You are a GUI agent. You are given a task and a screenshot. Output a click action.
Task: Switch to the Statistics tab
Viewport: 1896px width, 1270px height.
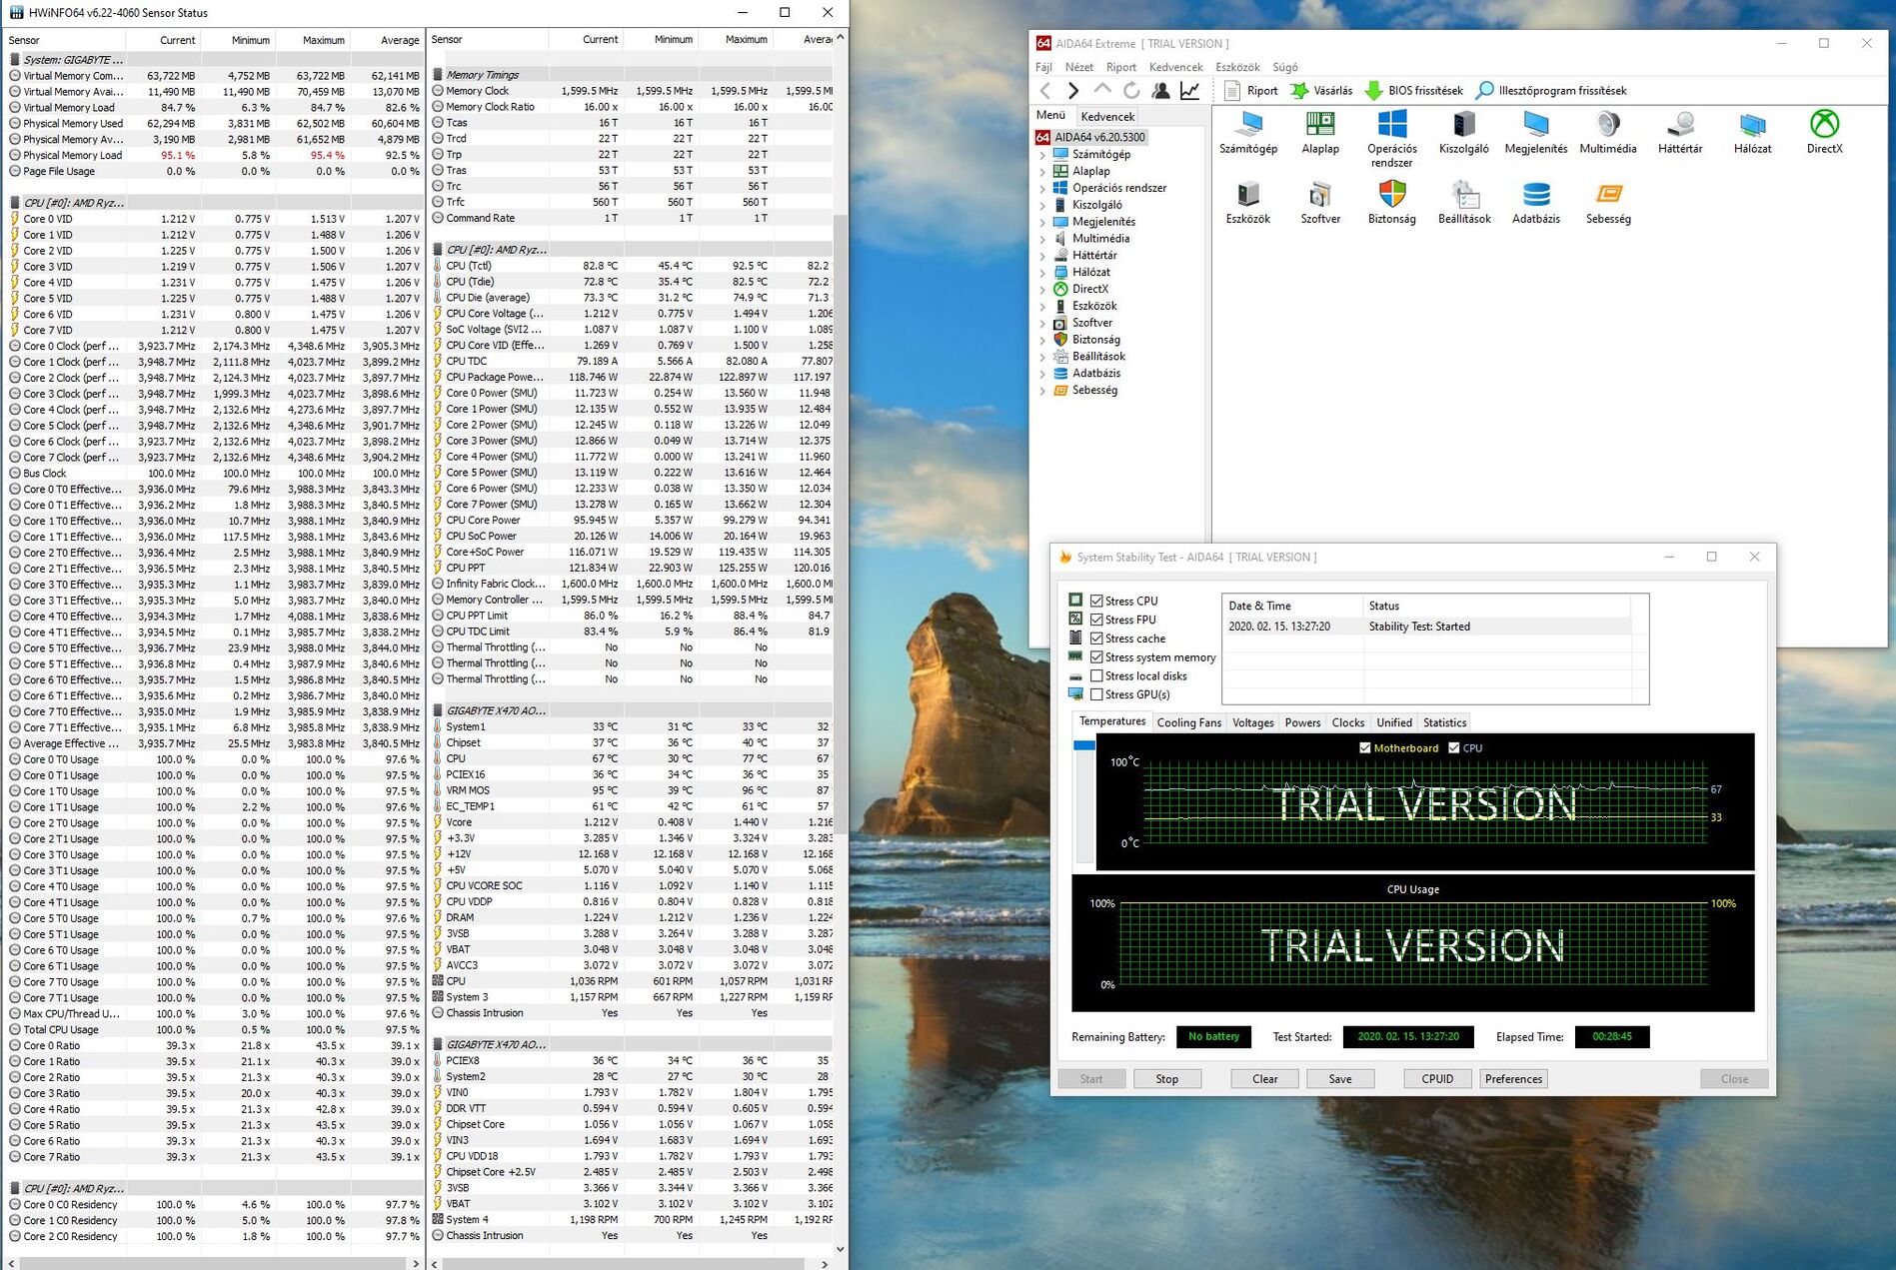[1445, 722]
